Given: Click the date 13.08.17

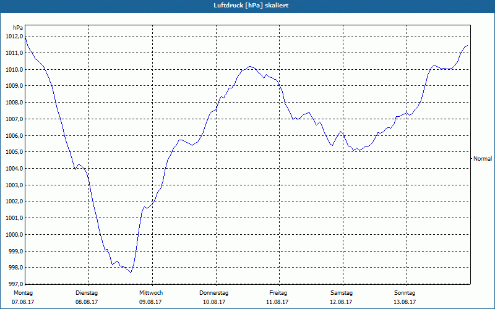Looking at the screenshot, I should click(405, 302).
